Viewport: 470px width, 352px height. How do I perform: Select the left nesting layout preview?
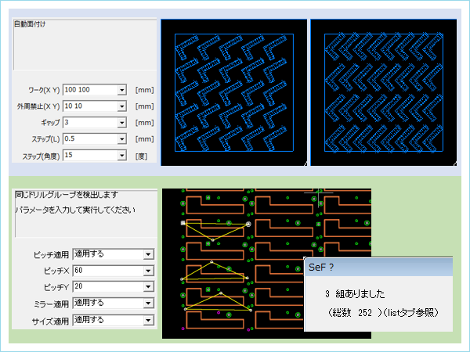233,92
